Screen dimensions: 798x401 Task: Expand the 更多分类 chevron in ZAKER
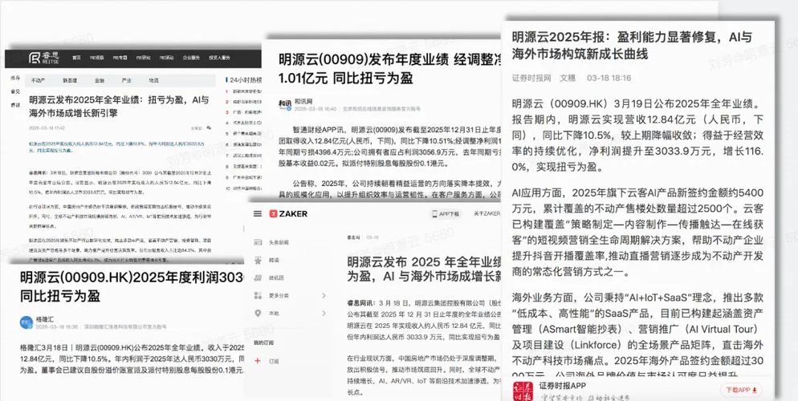click(x=324, y=295)
